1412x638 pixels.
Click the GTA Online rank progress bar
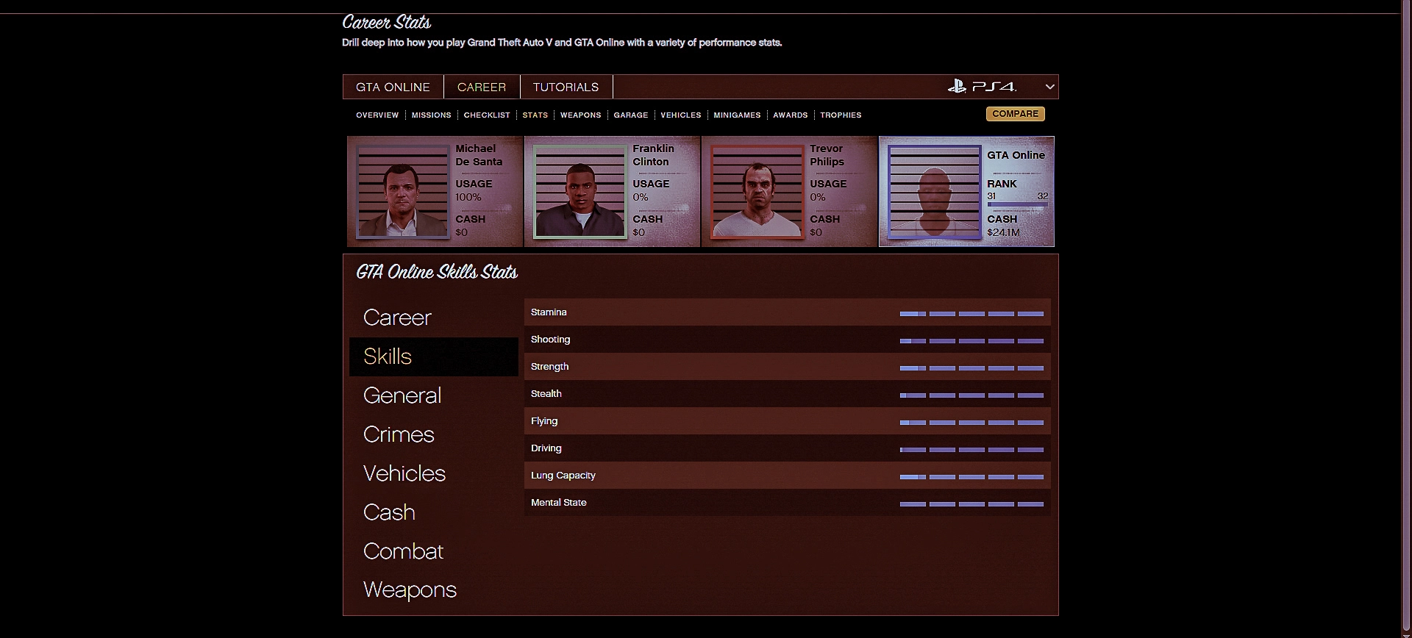click(1018, 204)
